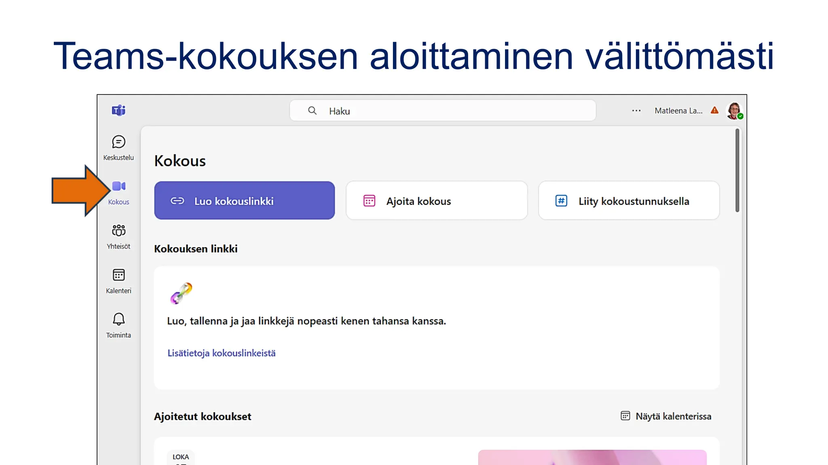828x465 pixels.
Task: Open the Teams logo icon
Action: point(118,110)
